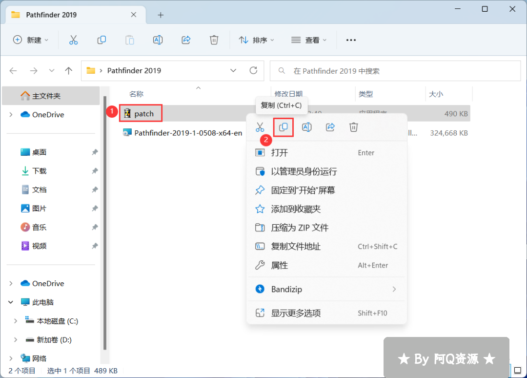Screen dimensions: 527x378
Task: Collapse the This PC (此电脑) node
Action: click(11, 302)
